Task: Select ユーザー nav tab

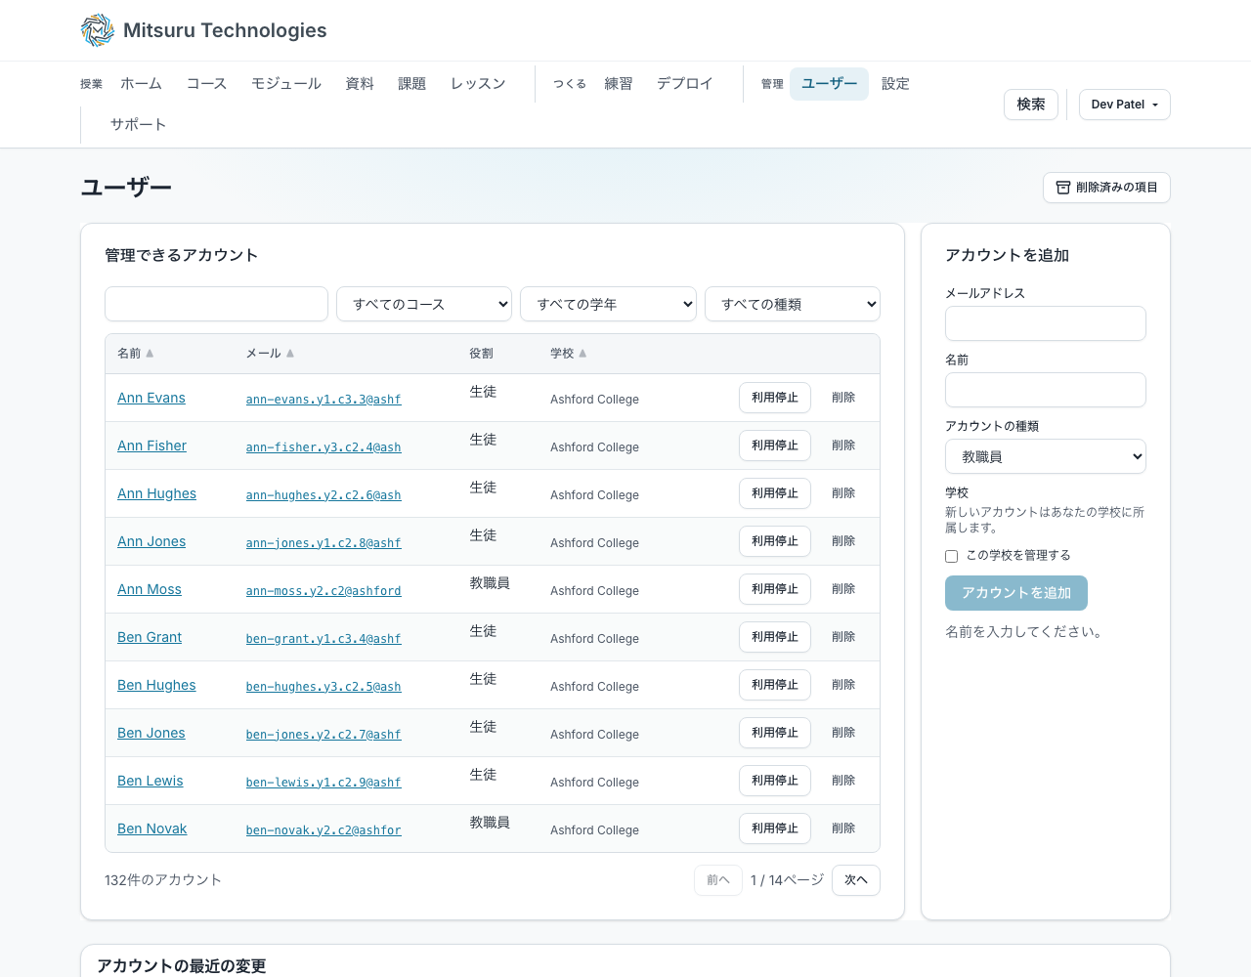Action: [829, 84]
